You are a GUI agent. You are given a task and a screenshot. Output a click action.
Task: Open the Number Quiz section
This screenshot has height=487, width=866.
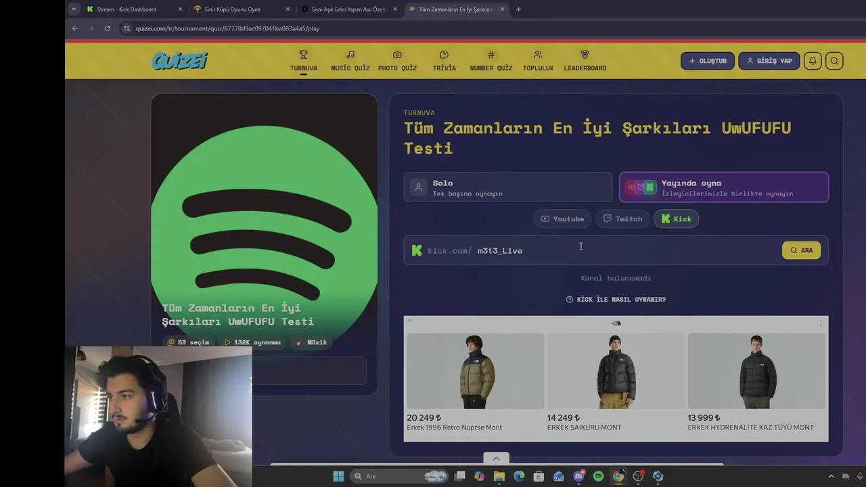click(491, 60)
